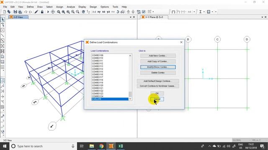Open the Display menu
The height and width of the screenshot is (150, 268).
coord(82,7)
